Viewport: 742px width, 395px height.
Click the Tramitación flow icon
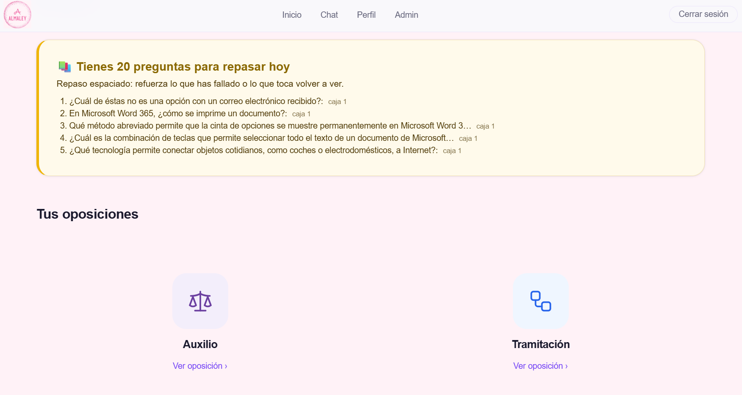[x=541, y=301]
